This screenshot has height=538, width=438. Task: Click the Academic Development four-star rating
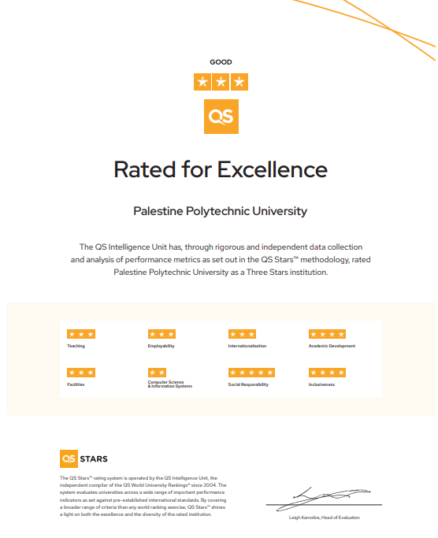tap(327, 334)
